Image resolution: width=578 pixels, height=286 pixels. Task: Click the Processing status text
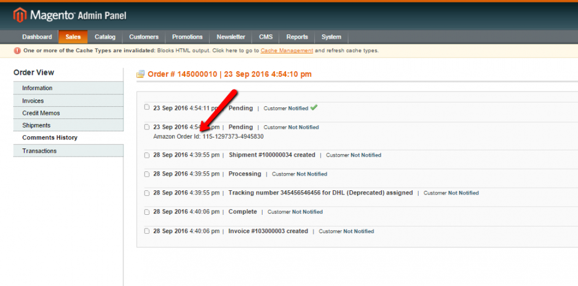pyautogui.click(x=245, y=174)
